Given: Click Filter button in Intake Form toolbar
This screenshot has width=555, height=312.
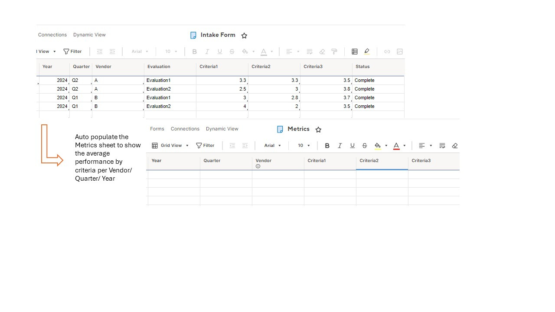Looking at the screenshot, I should coord(73,52).
